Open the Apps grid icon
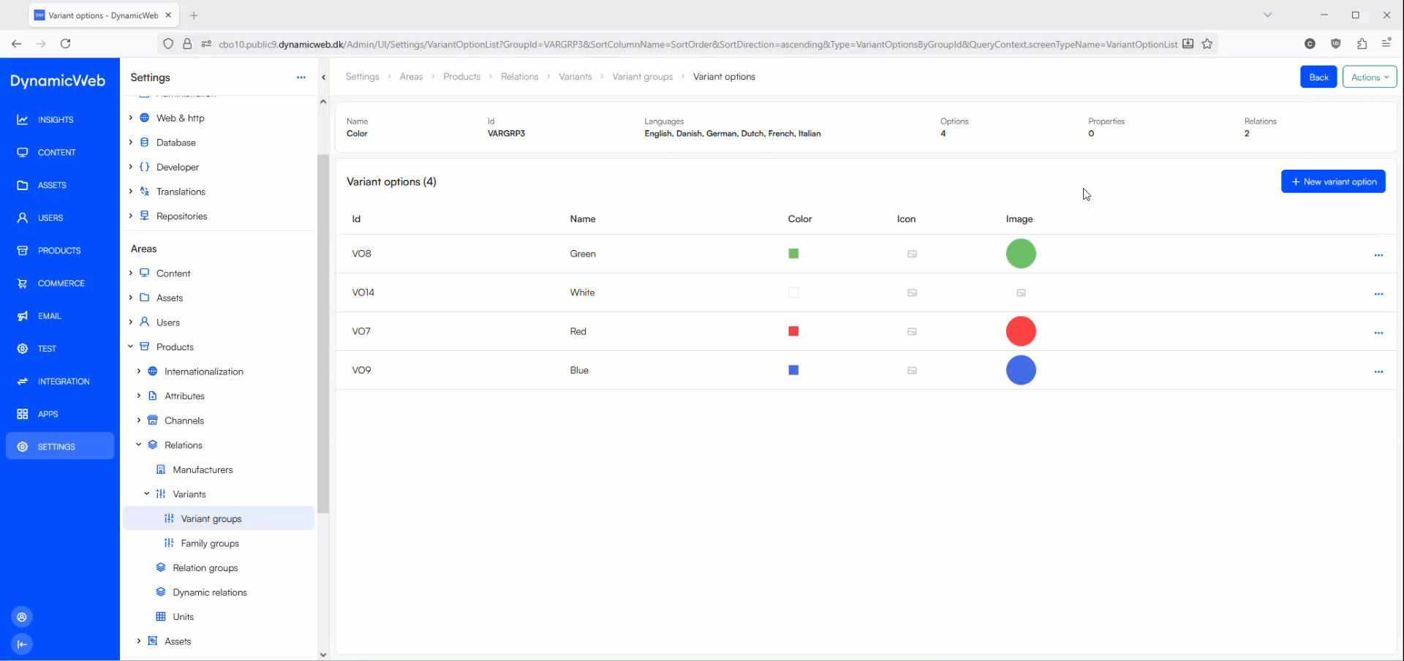 coord(23,414)
